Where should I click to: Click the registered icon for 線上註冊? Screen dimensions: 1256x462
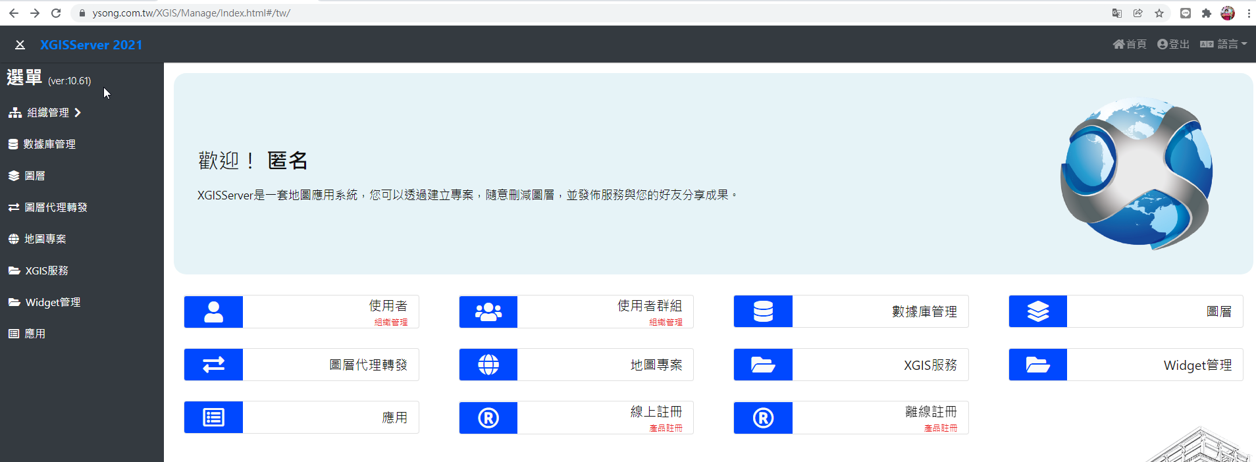488,418
